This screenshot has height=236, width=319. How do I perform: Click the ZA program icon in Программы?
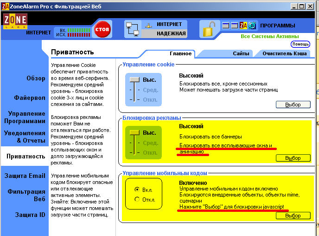pos(243,26)
